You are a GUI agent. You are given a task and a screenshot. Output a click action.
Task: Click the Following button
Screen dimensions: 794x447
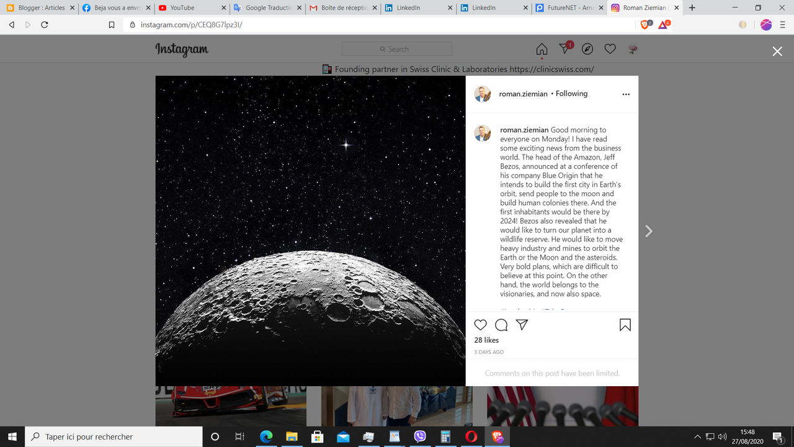click(x=571, y=94)
